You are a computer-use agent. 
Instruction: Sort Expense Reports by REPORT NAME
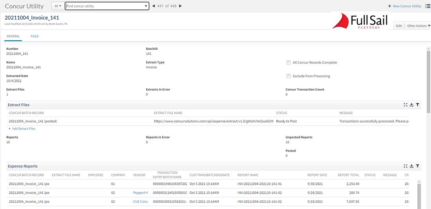pos(248,175)
